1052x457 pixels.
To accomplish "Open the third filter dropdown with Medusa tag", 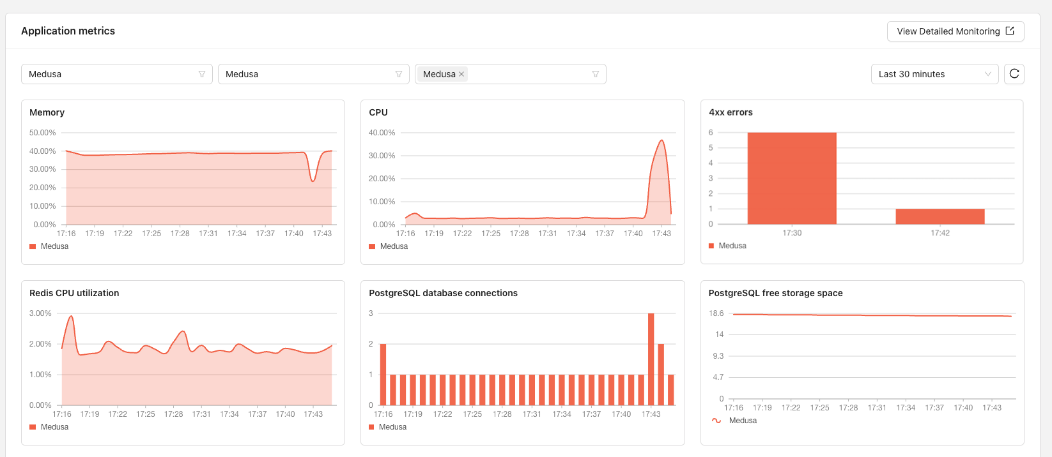I will click(x=511, y=74).
